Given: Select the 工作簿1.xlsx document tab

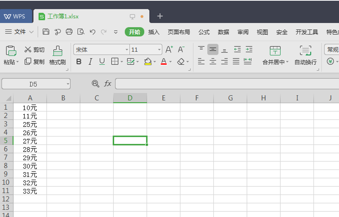Looking at the screenshot, I should pyautogui.click(x=91, y=16).
